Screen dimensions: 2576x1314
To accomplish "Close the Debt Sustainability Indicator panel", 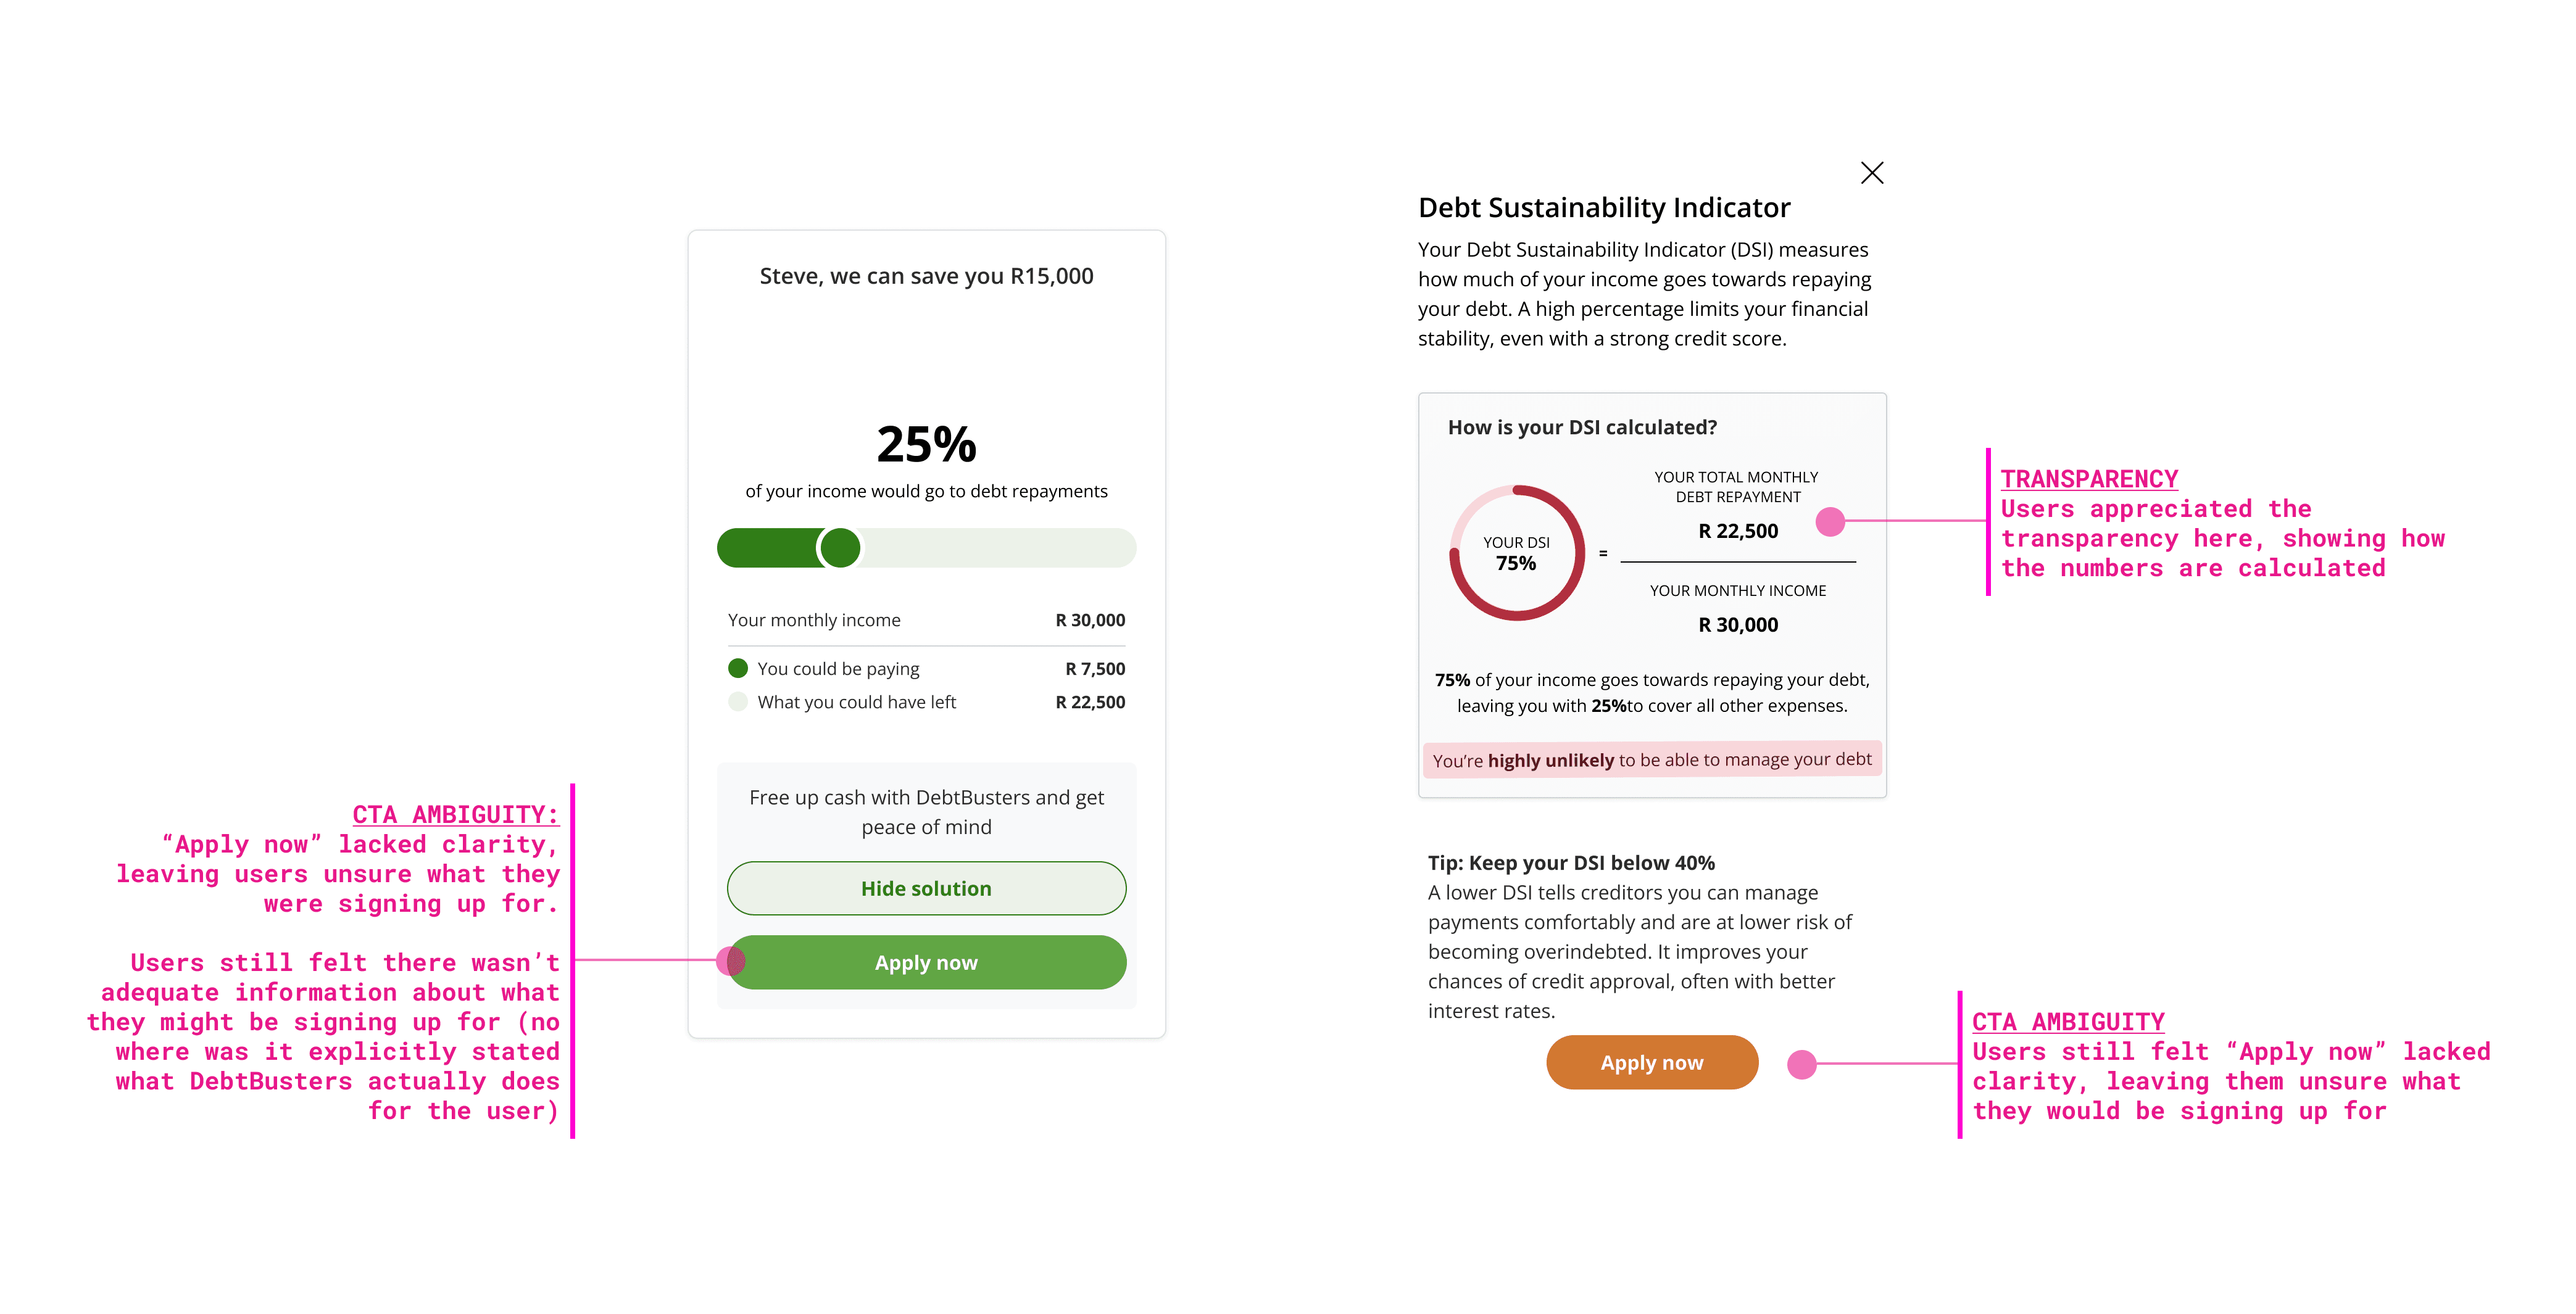I will [1871, 173].
